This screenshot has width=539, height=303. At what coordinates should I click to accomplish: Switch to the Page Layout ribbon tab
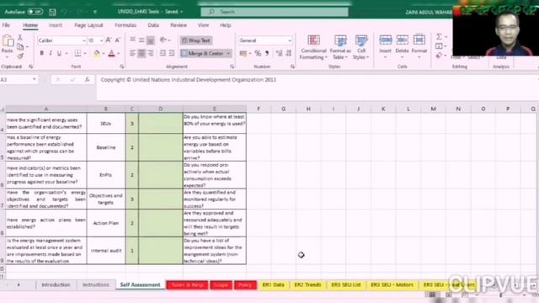[88, 25]
